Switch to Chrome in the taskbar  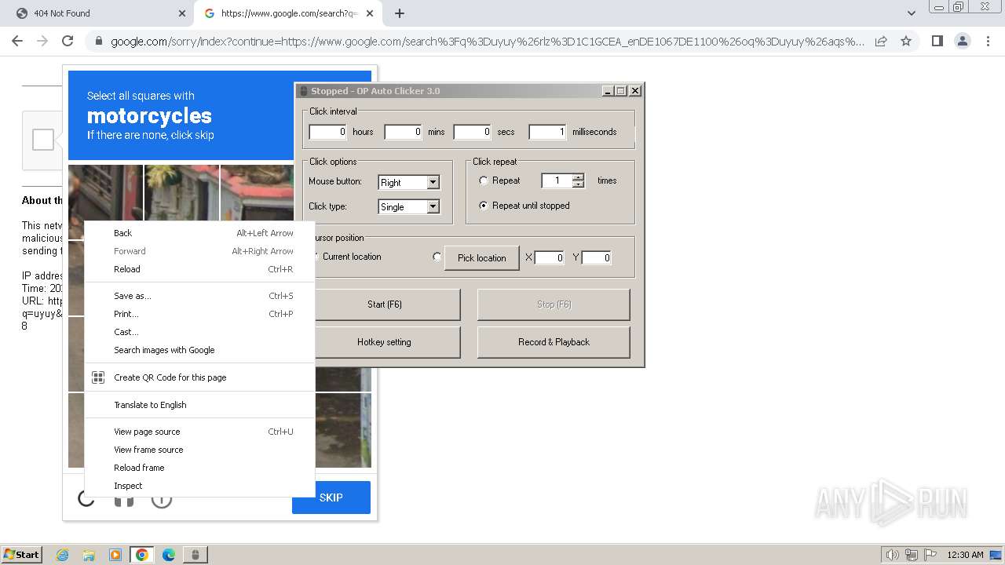pyautogui.click(x=142, y=555)
